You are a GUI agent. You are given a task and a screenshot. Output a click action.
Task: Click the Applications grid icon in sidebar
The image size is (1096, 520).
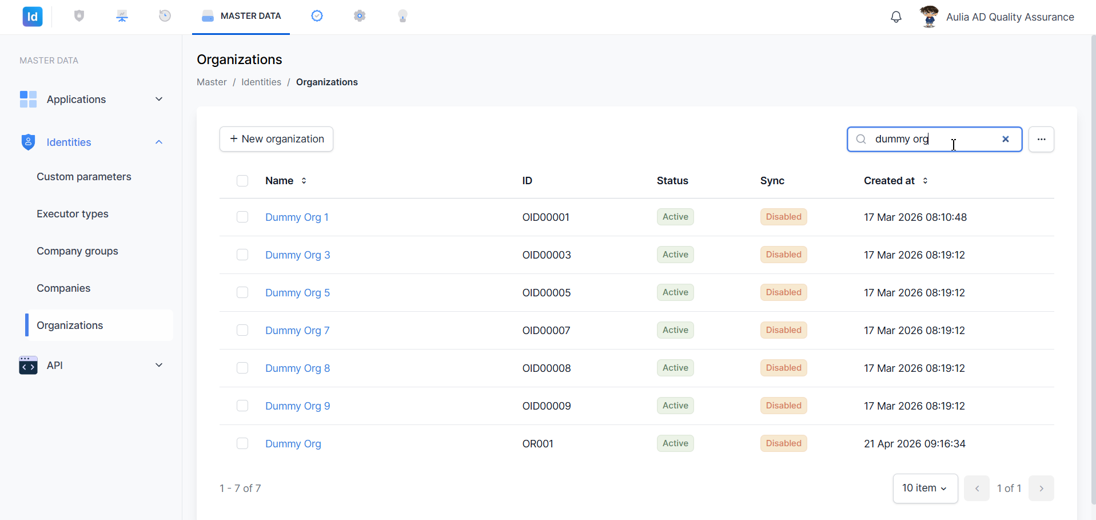click(x=28, y=99)
